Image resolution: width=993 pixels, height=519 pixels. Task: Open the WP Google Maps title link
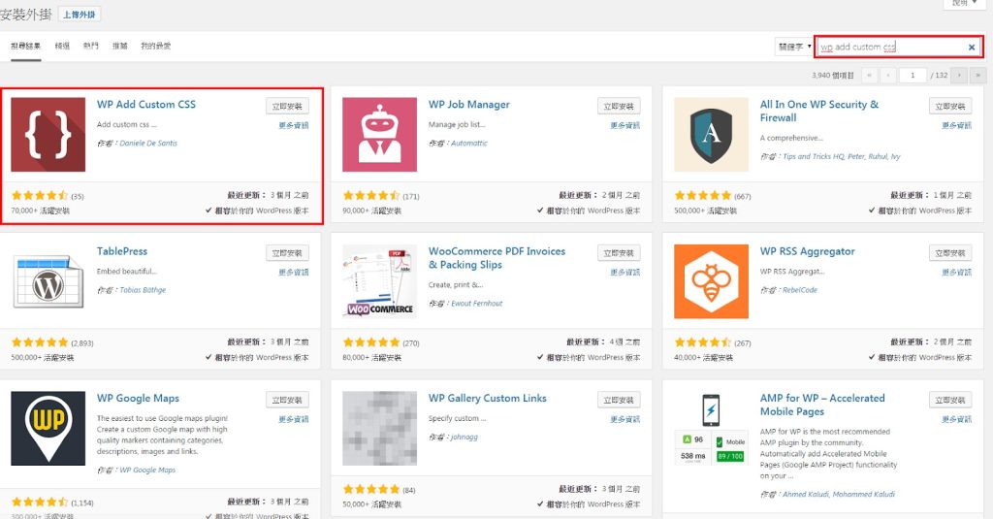pyautogui.click(x=138, y=399)
